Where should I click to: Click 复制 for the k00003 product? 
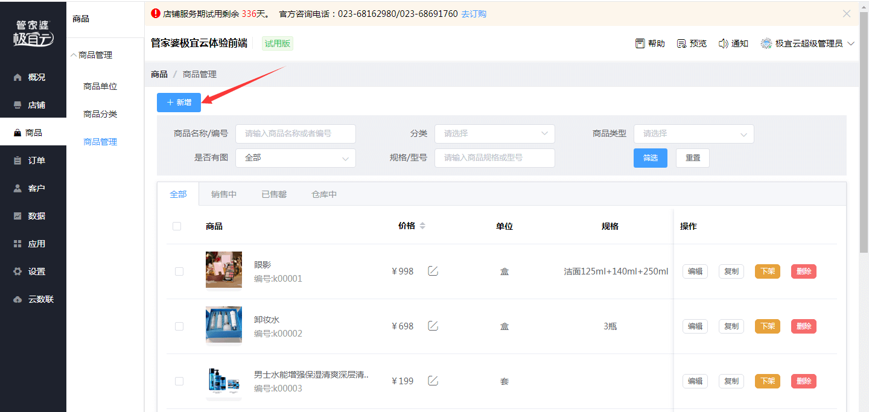point(731,381)
